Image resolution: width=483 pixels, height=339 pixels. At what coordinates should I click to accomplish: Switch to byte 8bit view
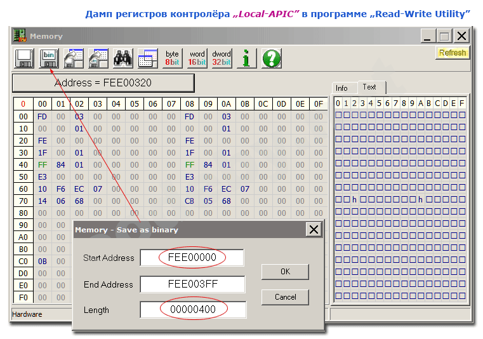pyautogui.click(x=172, y=58)
